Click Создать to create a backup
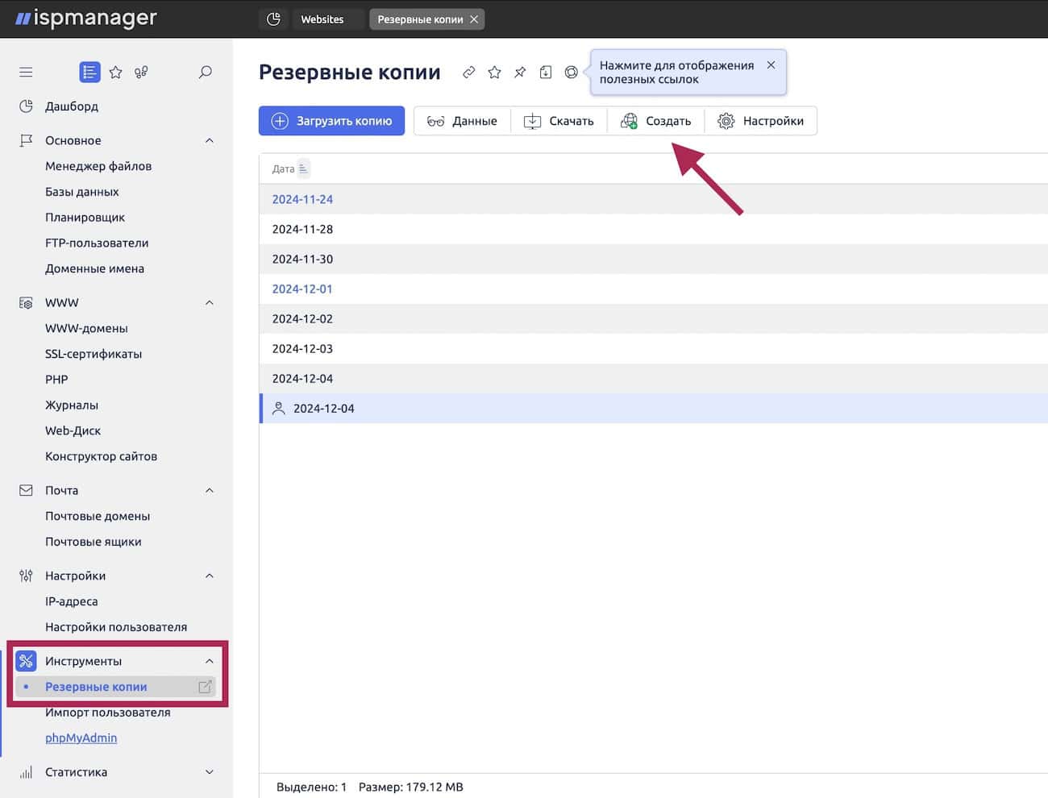Screen dimensions: 1048x798 coord(655,121)
